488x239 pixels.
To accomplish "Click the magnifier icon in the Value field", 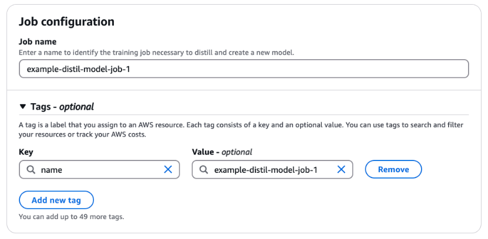I will pyautogui.click(x=203, y=170).
